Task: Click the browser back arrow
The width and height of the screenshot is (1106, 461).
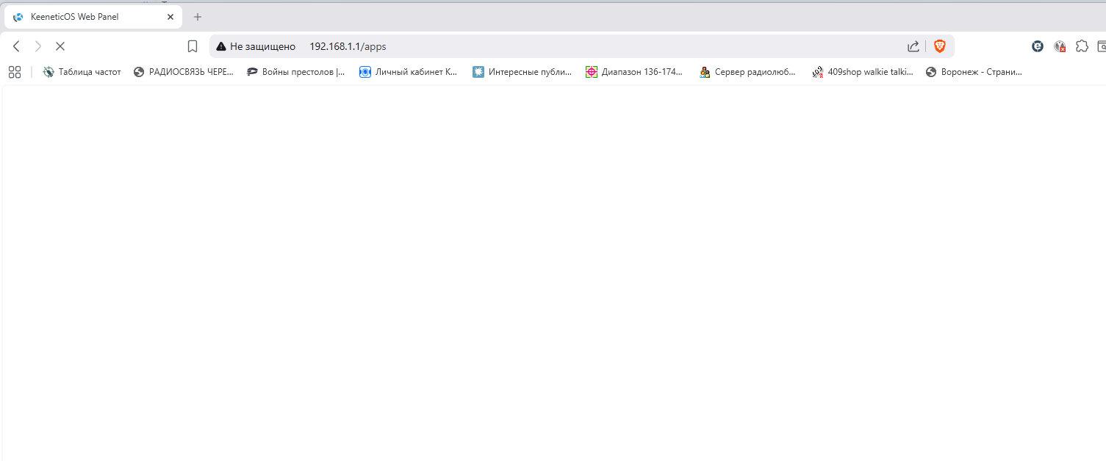Action: [x=16, y=46]
